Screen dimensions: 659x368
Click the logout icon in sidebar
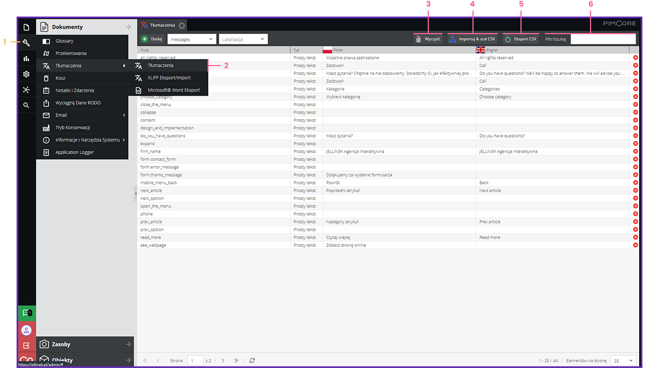(x=26, y=345)
